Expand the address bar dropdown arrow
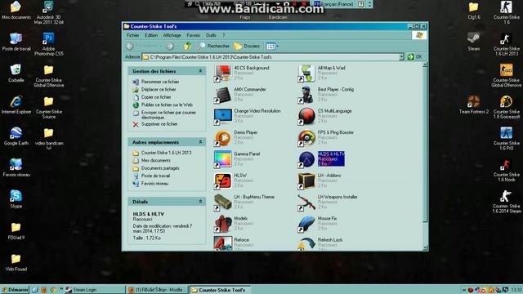This screenshot has width=523, height=294. [x=401, y=57]
